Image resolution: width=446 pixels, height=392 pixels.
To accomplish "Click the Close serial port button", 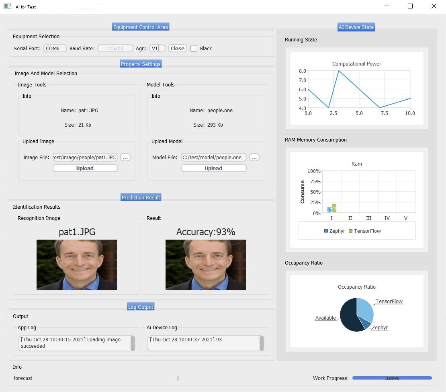I will pyautogui.click(x=178, y=48).
